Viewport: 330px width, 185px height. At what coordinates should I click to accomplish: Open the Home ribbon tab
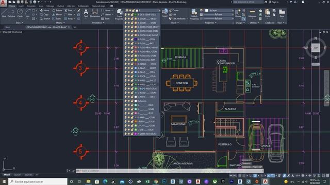(x=12, y=6)
